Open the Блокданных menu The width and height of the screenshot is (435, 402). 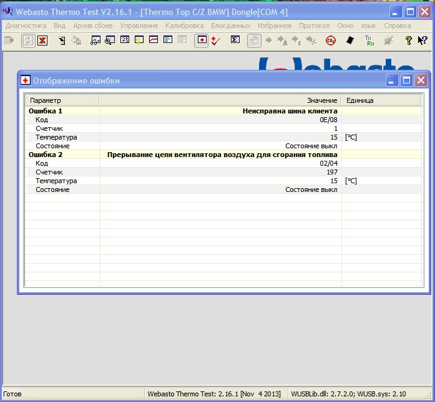click(231, 26)
